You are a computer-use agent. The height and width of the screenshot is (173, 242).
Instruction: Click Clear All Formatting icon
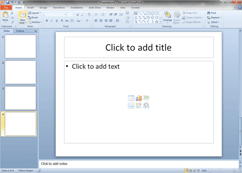coord(89,14)
